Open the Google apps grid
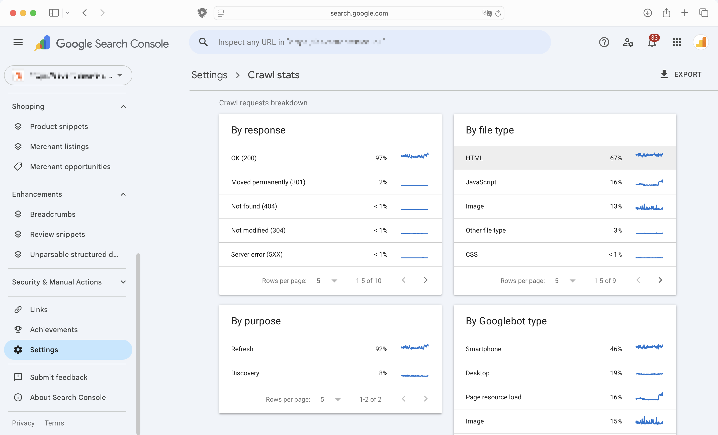718x435 pixels. (677, 43)
